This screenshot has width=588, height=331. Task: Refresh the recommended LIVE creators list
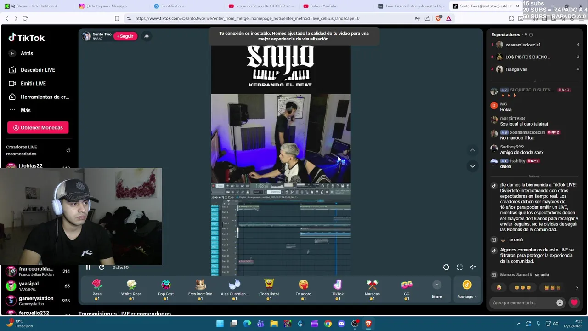68,150
